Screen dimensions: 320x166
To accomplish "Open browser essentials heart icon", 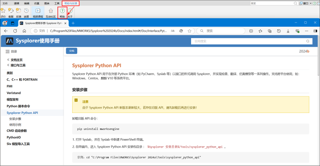I will [x=297, y=31].
